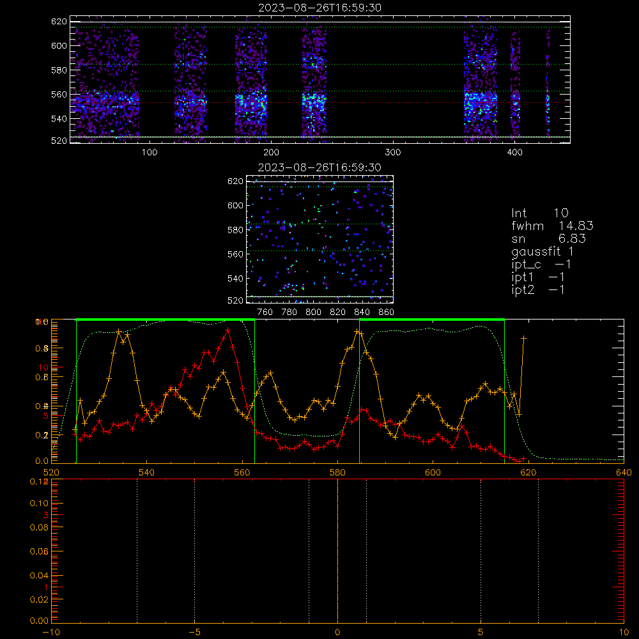
Task: Click the top spectrogram title 2023-08-26T16:59:30
Action: click(x=320, y=8)
